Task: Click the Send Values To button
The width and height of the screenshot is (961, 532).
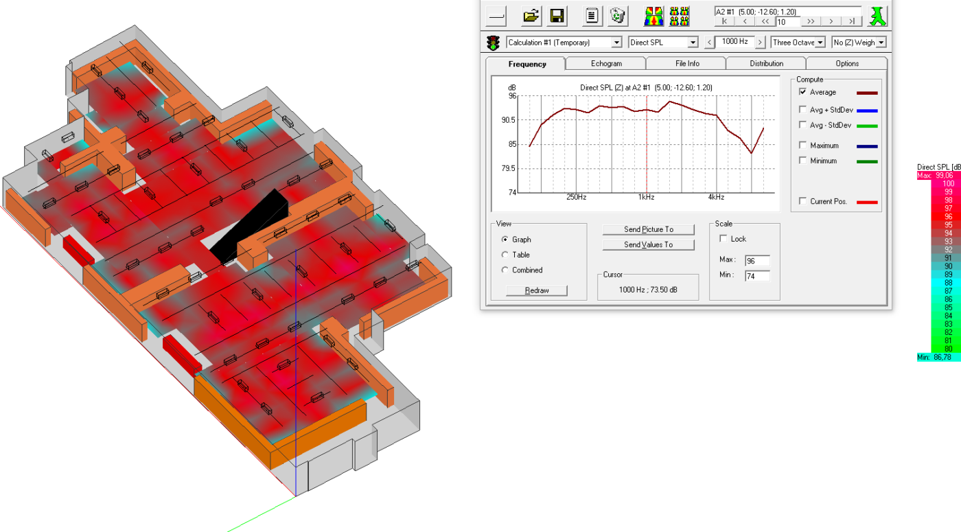Action: click(649, 244)
